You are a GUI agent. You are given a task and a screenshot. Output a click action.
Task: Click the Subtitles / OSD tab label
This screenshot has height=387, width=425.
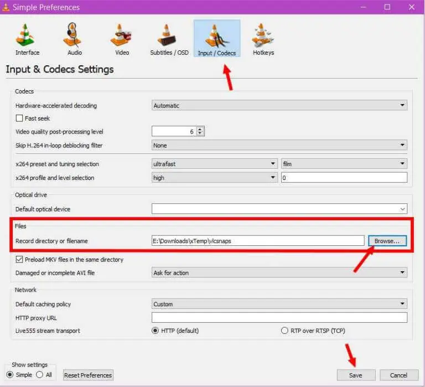pyautogui.click(x=169, y=53)
